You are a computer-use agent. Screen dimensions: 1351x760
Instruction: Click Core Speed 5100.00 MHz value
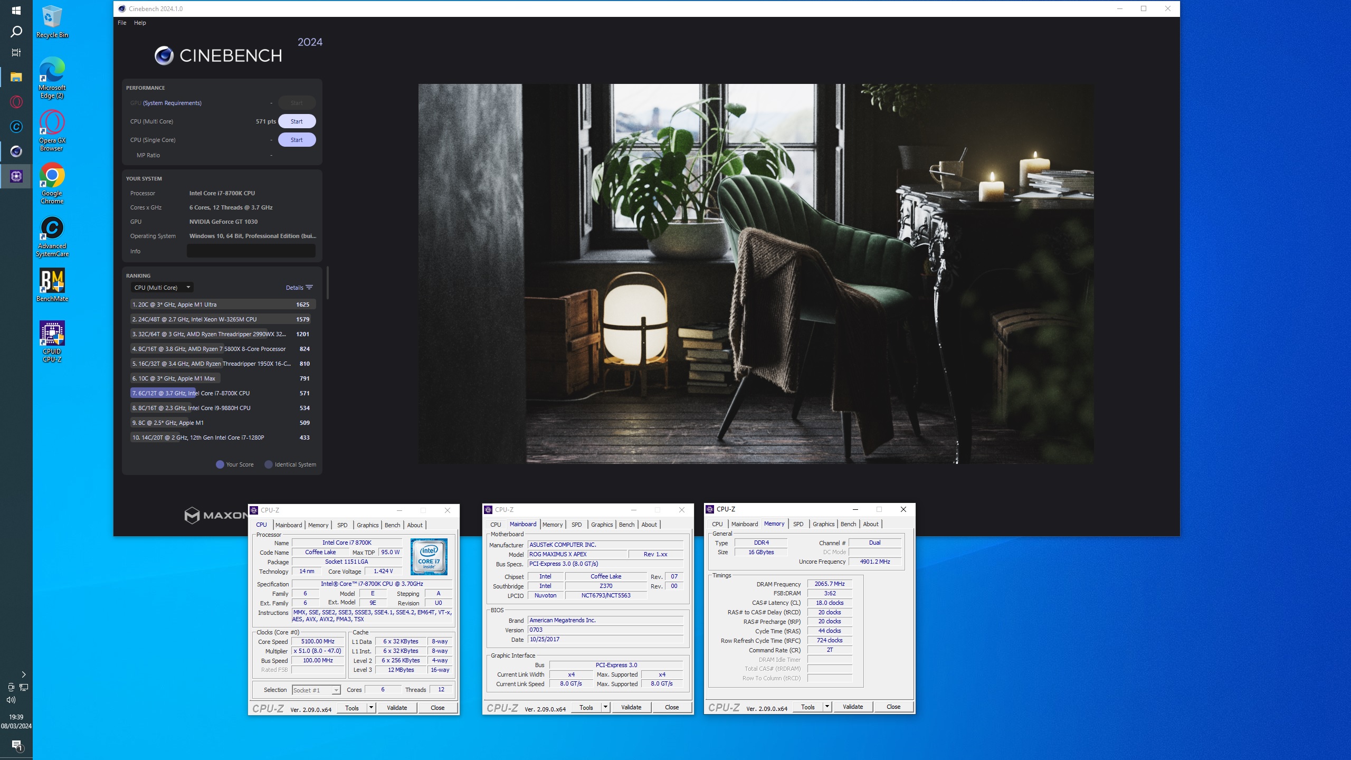pyautogui.click(x=318, y=642)
